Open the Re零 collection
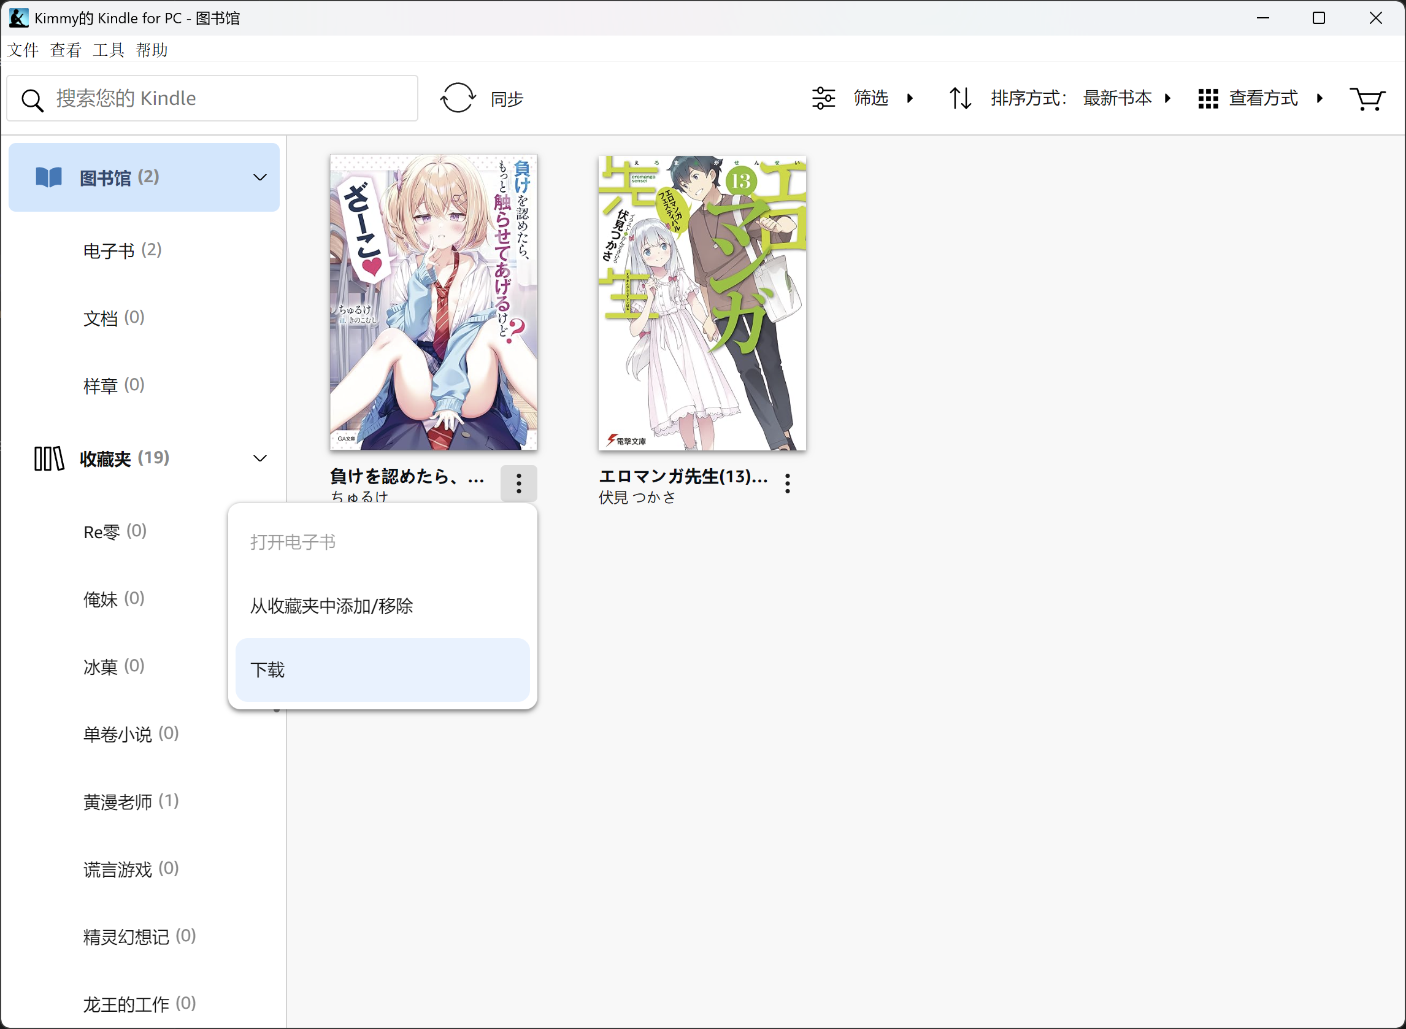1406x1029 pixels. (115, 531)
